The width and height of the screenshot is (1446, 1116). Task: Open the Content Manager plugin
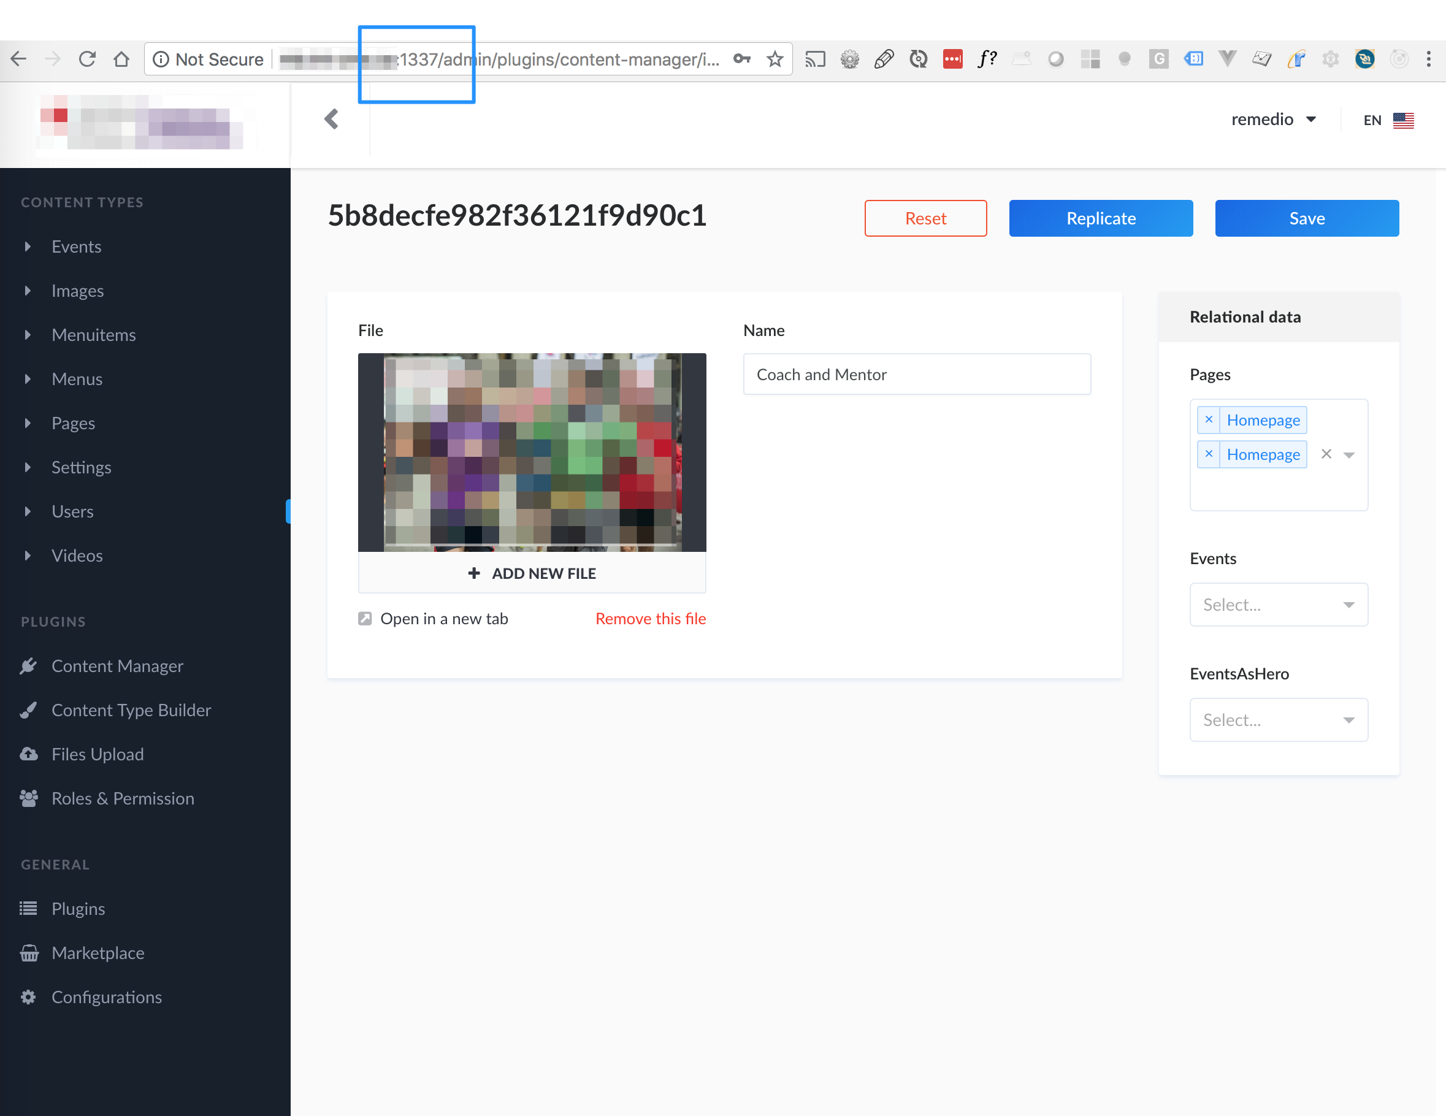pos(117,666)
